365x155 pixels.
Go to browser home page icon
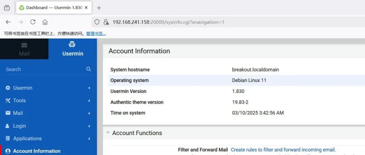pyautogui.click(x=45, y=22)
